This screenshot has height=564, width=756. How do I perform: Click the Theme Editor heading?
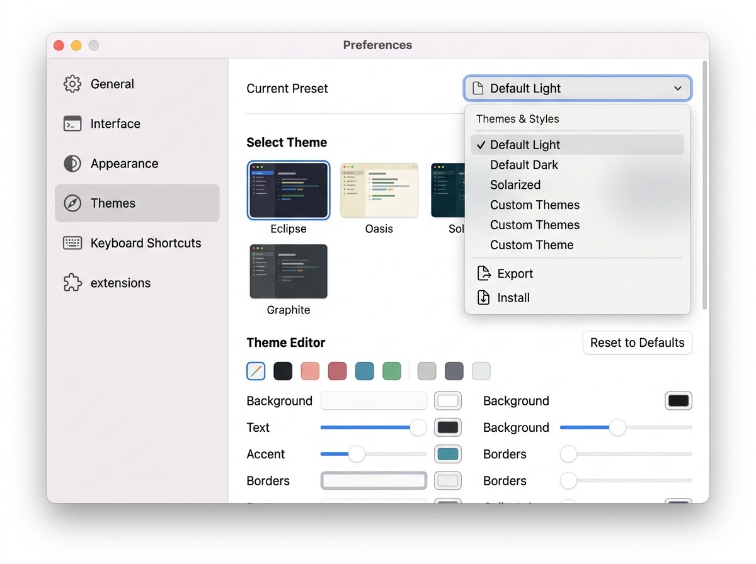point(286,342)
